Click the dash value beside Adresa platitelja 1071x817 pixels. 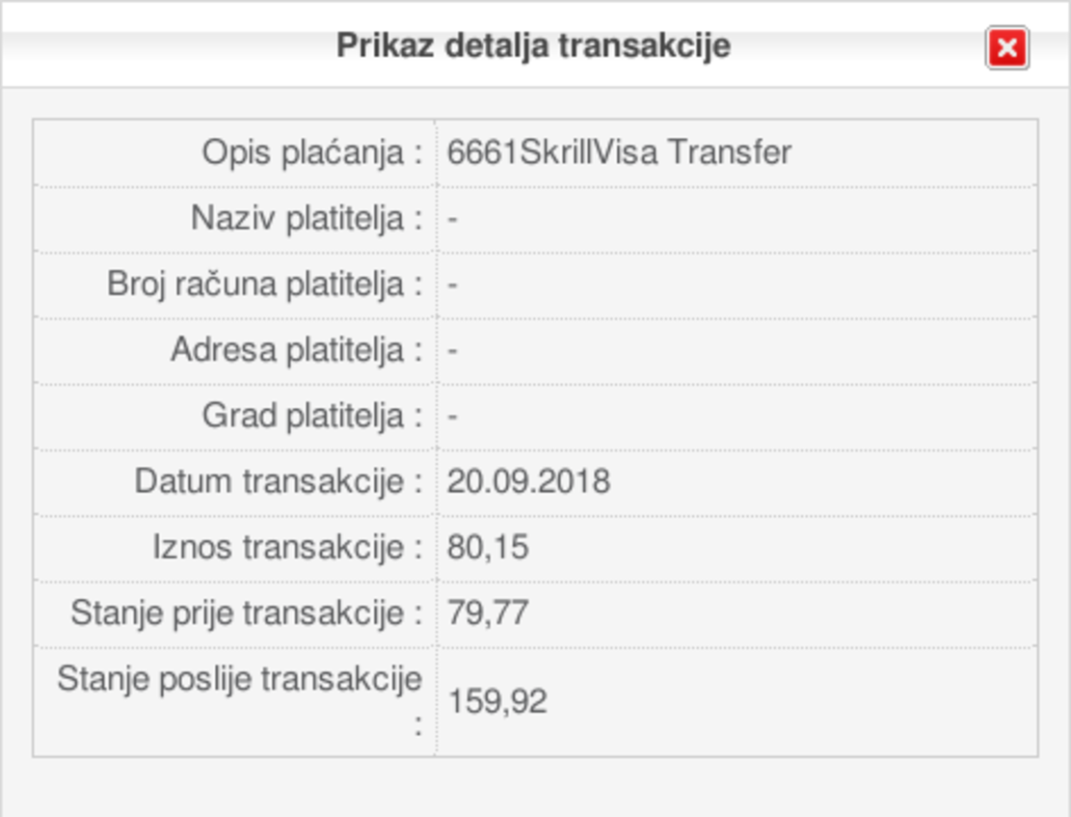(452, 350)
